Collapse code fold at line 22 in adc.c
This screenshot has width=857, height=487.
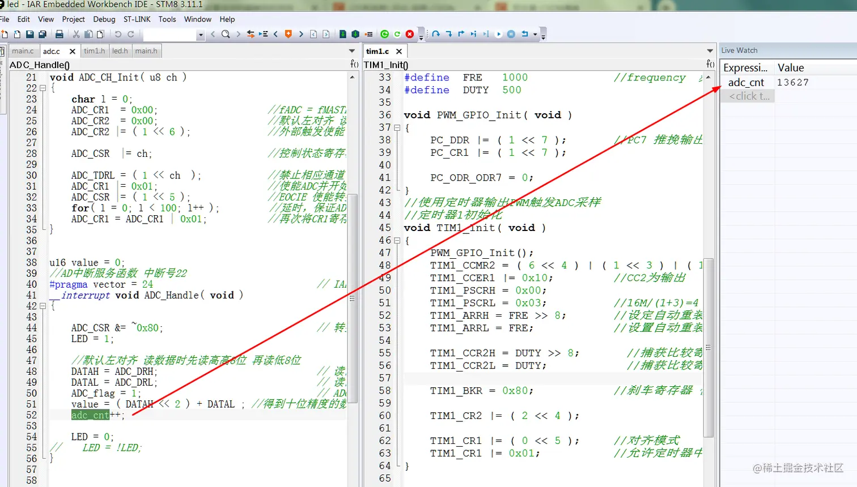(x=43, y=88)
